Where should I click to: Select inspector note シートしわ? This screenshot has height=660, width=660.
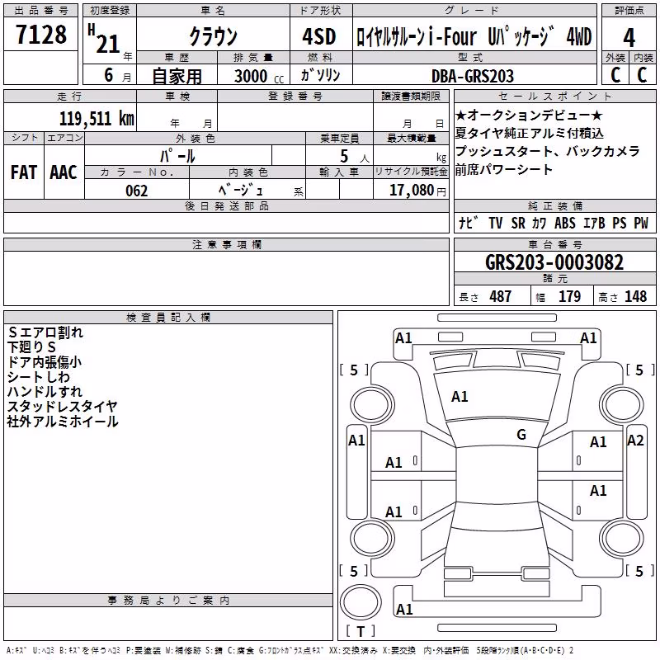click(x=38, y=377)
